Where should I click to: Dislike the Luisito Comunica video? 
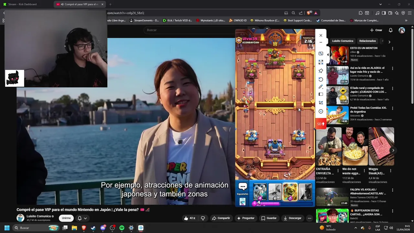(x=203, y=218)
